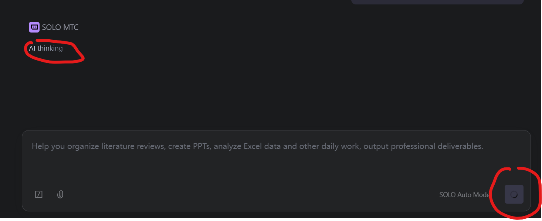Switch mode via SOLO Auto Mode label

[464, 194]
